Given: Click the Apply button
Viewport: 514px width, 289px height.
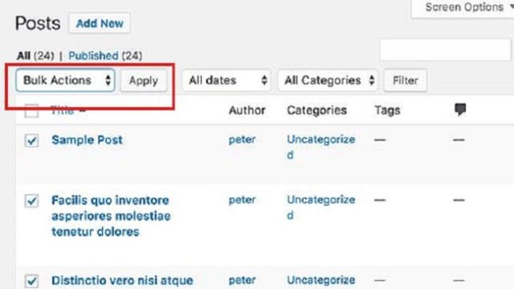Looking at the screenshot, I should [143, 80].
